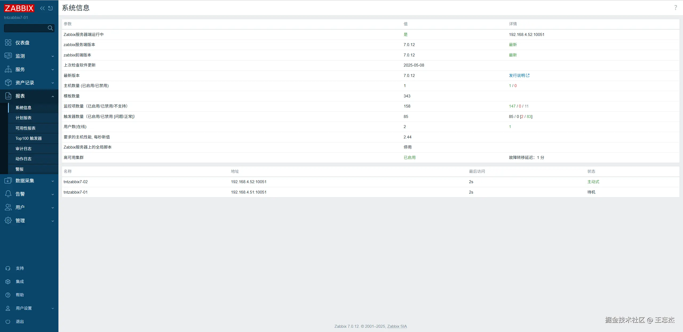Click the 支持 support item

(x=20, y=268)
